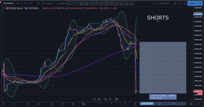
Task: Edit the BTCUSDSHO symbol field
Action: [8, 3]
